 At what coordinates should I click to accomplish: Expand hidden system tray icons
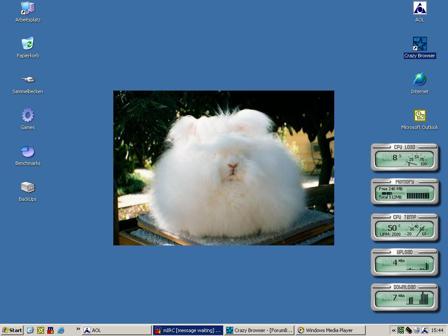394,331
